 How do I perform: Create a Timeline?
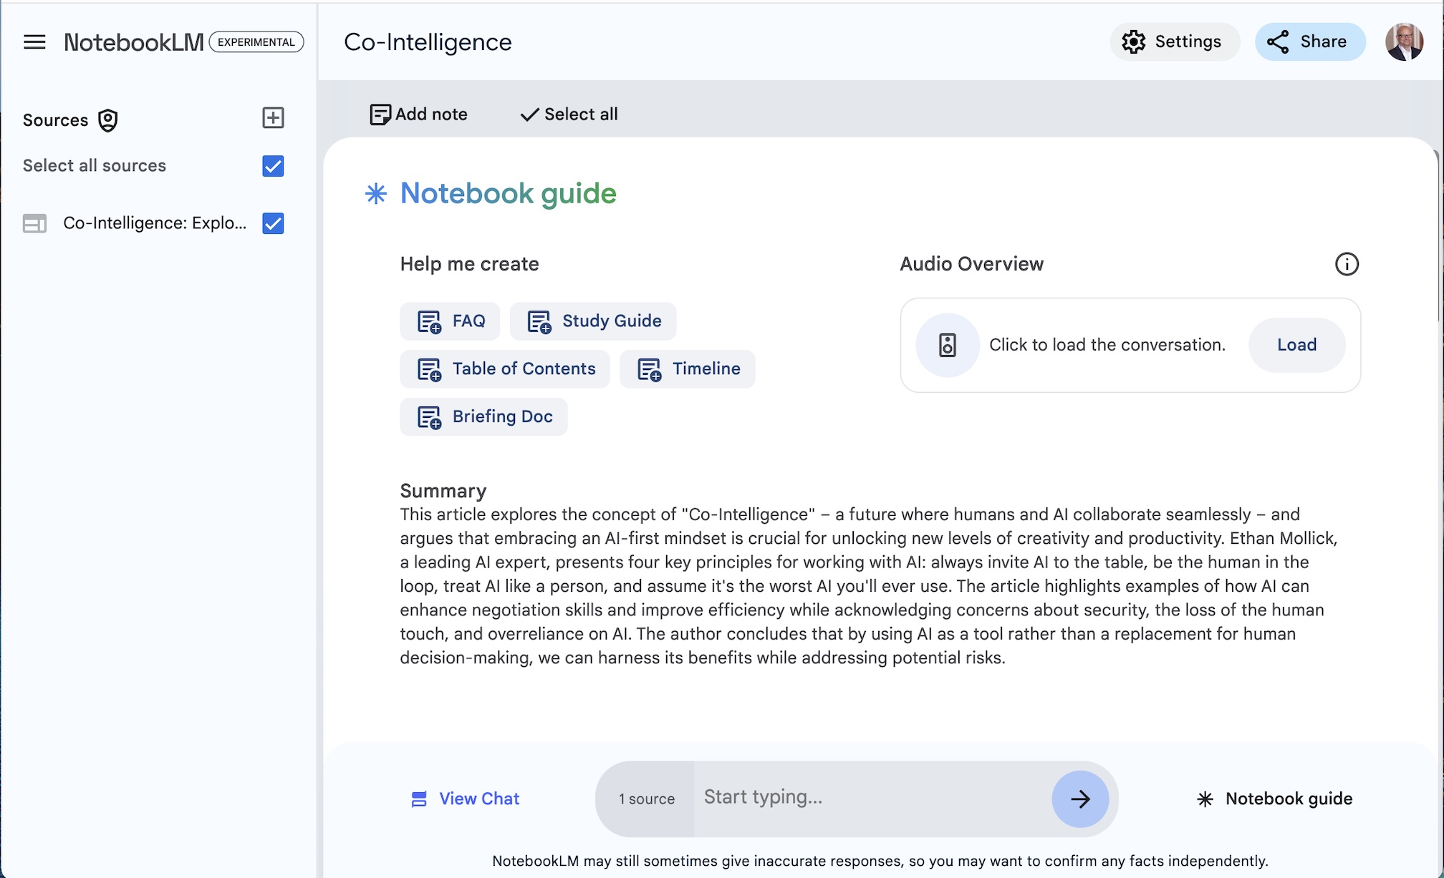[x=688, y=369]
